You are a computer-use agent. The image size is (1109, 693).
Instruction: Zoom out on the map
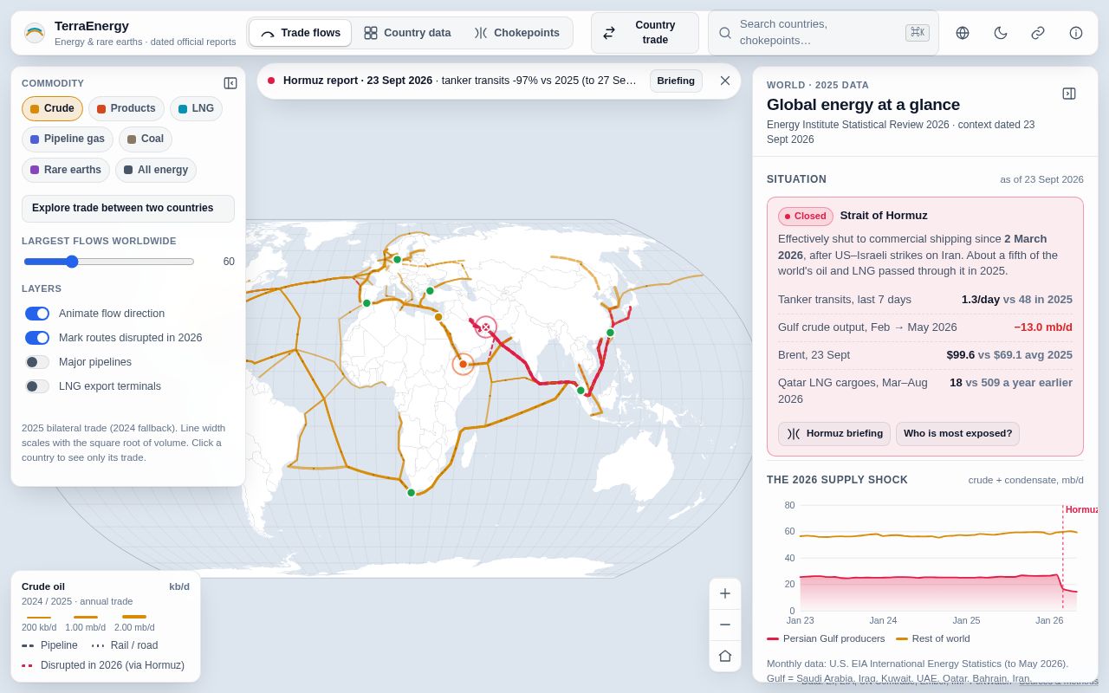[x=725, y=625]
